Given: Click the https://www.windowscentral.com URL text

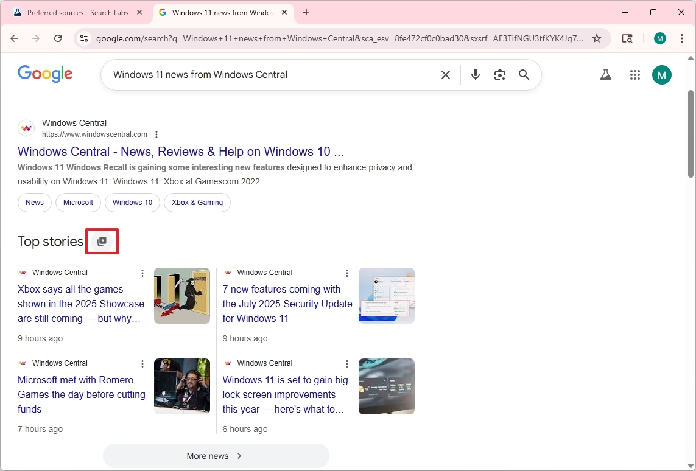Looking at the screenshot, I should (x=94, y=134).
